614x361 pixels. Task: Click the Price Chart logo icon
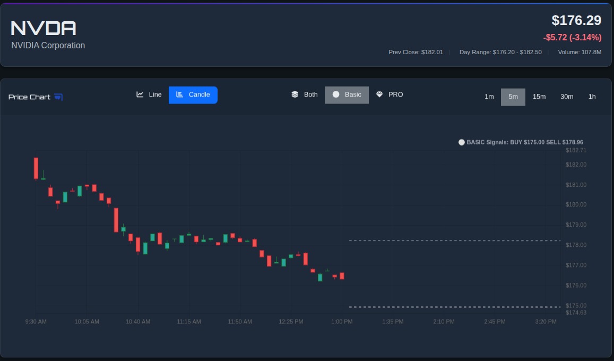click(x=58, y=97)
